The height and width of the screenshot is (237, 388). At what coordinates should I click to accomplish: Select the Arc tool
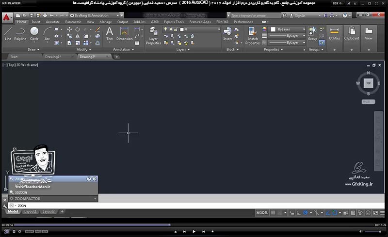47,33
